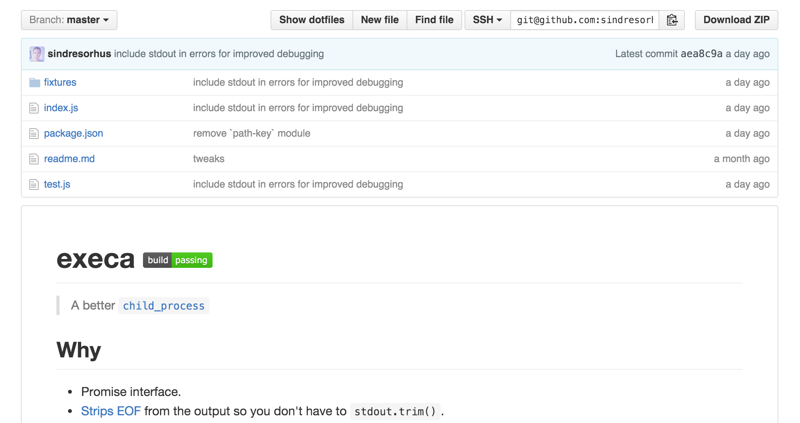Open the fixtures folder link
Viewport: 800px width, 423px height.
pyautogui.click(x=60, y=83)
